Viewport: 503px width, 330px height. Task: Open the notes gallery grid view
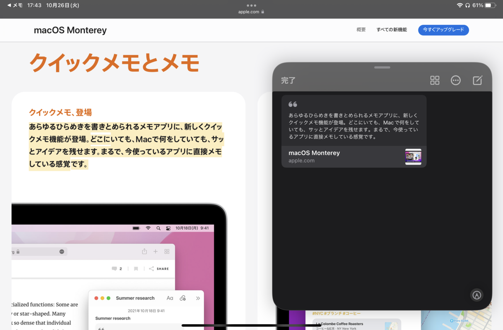434,80
